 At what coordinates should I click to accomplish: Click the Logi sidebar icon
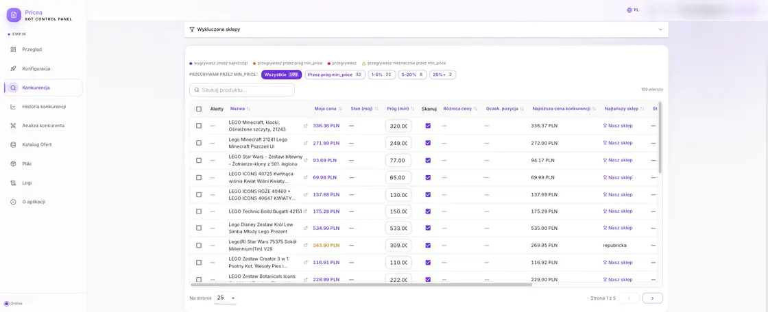[x=13, y=183]
